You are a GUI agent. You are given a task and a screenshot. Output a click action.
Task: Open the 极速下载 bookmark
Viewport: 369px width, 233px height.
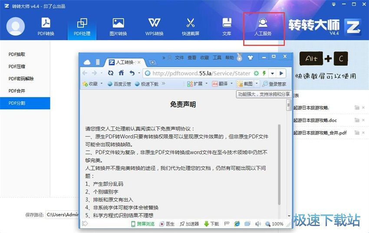(x=147, y=84)
